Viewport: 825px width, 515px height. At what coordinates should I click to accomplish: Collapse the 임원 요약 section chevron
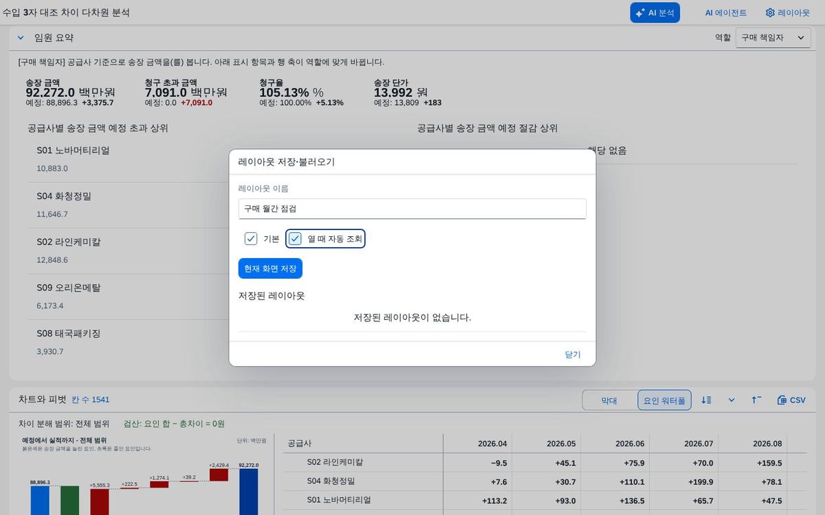tap(21, 38)
